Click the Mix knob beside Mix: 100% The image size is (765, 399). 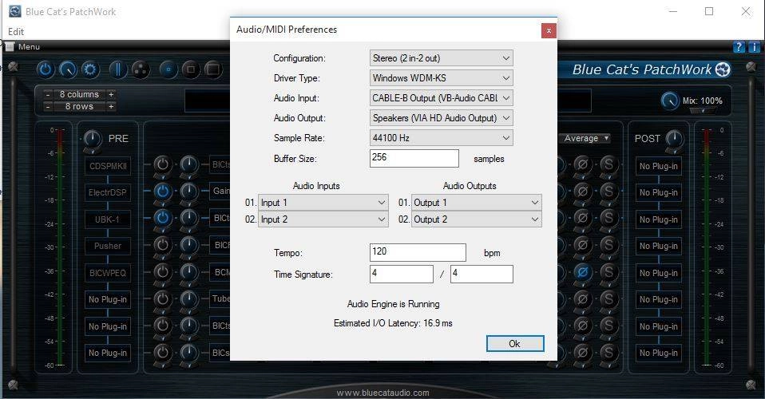pyautogui.click(x=670, y=101)
